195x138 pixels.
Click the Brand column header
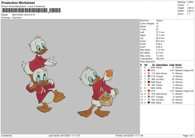[178, 65]
